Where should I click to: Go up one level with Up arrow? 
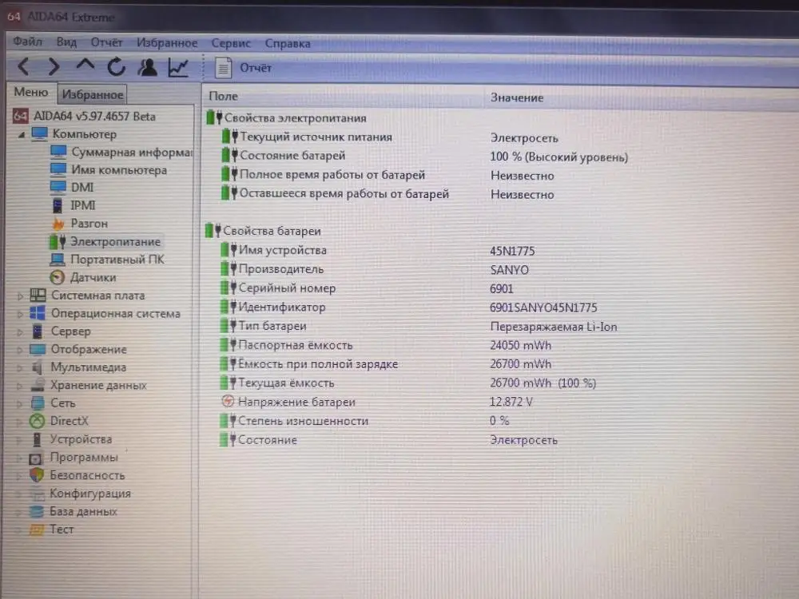pyautogui.click(x=85, y=65)
